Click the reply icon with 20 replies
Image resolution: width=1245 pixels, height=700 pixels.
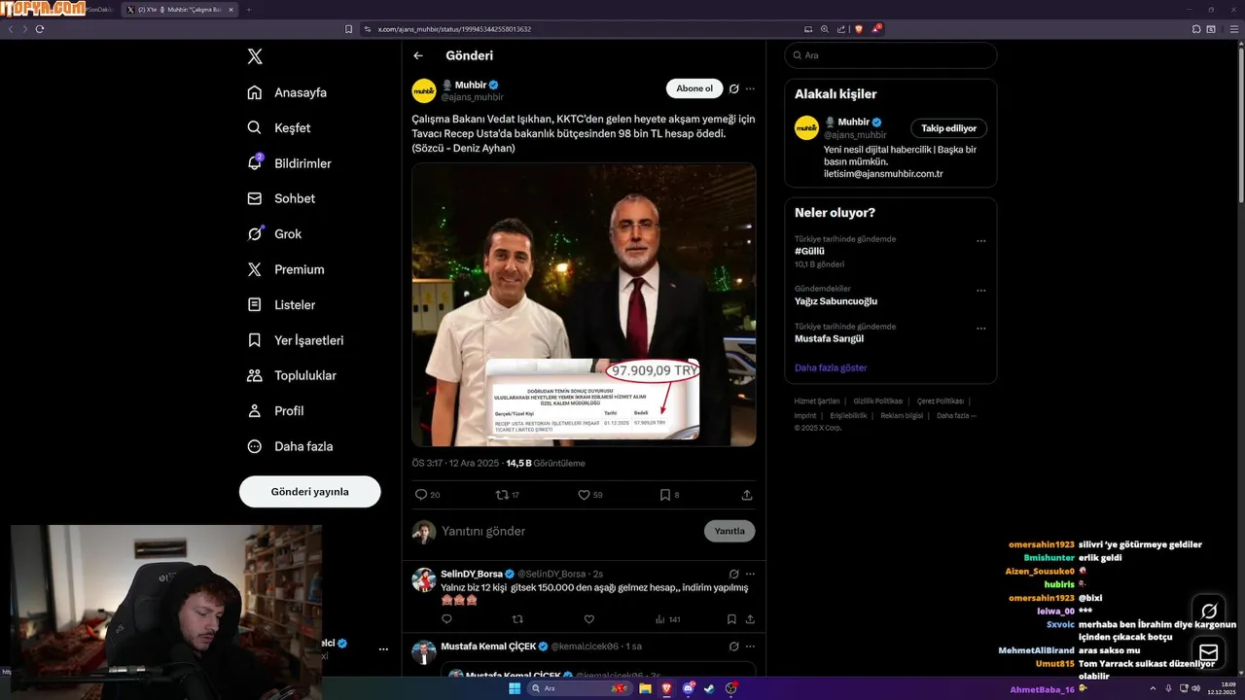[x=421, y=495]
